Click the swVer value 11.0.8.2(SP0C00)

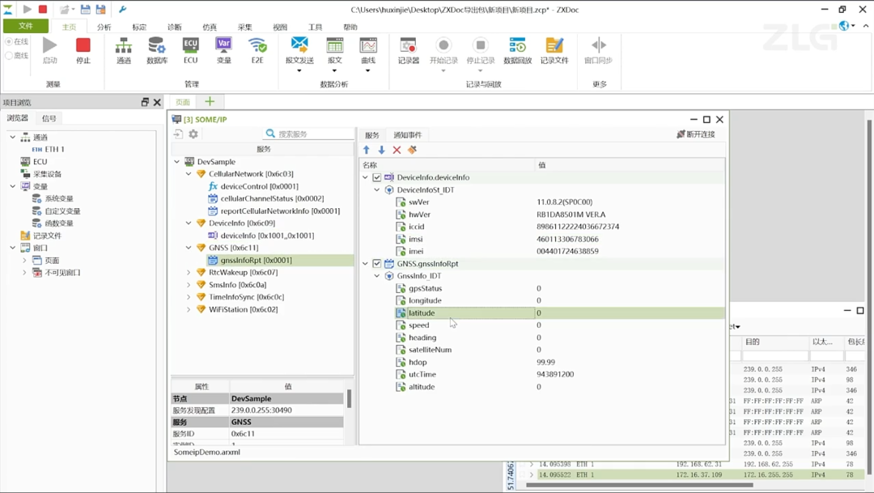pos(565,202)
